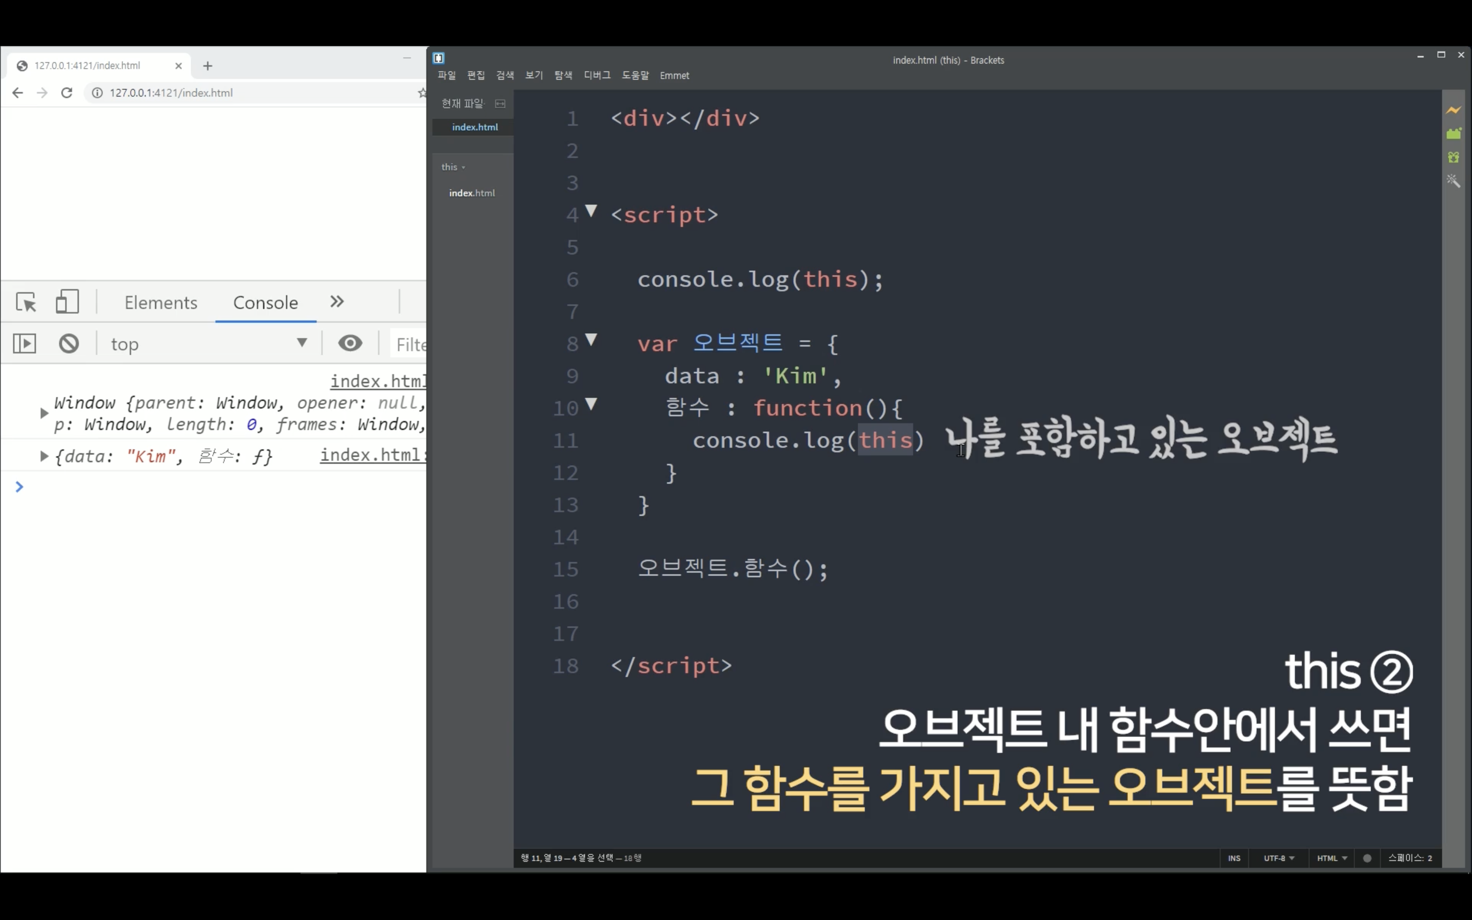This screenshot has width=1472, height=920.
Task: Toggle INS insert mode in status bar
Action: [1233, 858]
